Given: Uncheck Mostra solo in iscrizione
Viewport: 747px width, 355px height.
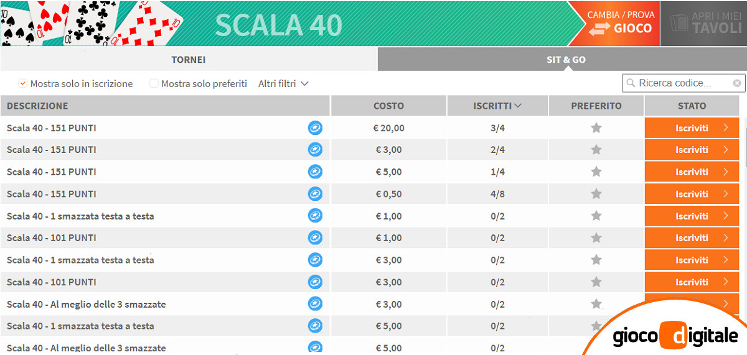Looking at the screenshot, I should 23,83.
